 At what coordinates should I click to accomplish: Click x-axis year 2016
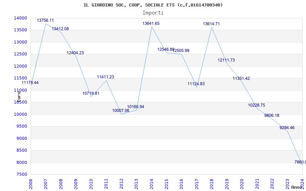(x=181, y=184)
